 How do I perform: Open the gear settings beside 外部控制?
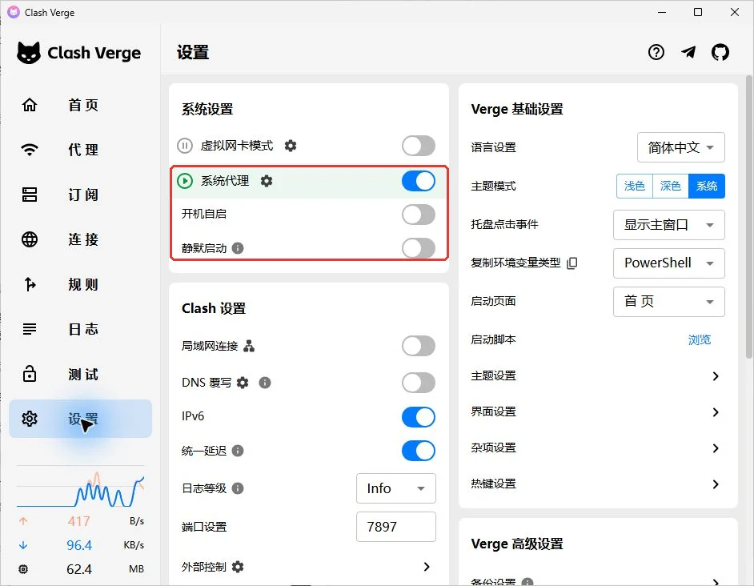[x=238, y=567]
